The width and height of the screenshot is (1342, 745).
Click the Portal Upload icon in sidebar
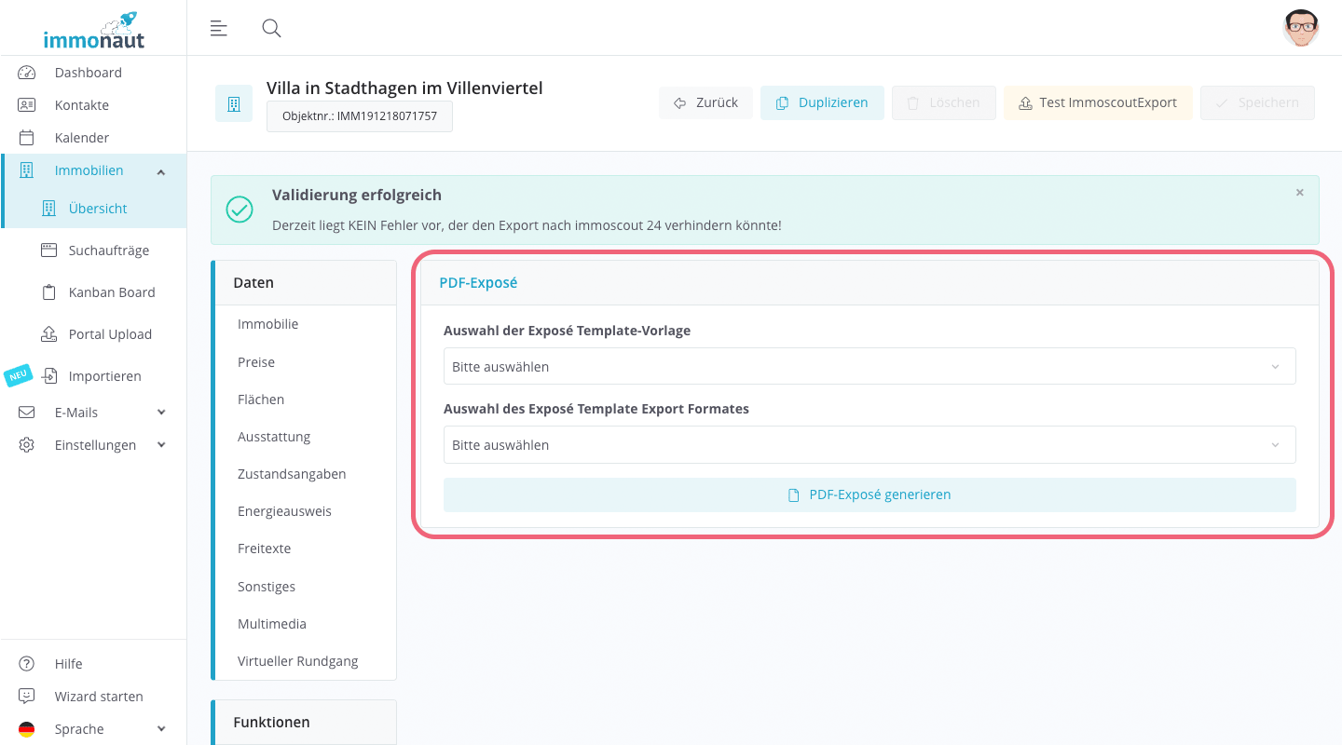tap(49, 334)
